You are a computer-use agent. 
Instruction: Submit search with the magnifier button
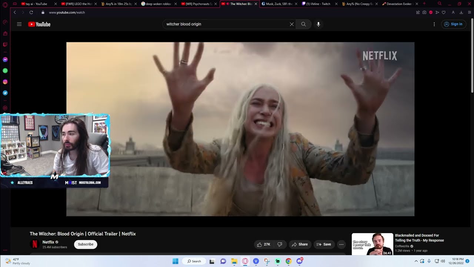303,24
